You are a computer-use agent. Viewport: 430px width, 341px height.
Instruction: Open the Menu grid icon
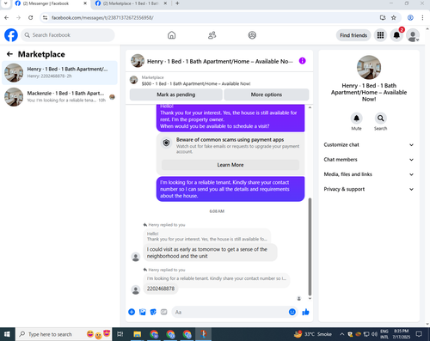click(x=380, y=35)
